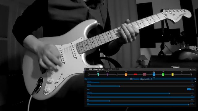Open the 03D Hiwatt DR-103 preset name
The image size is (198, 111).
[x=97, y=69]
